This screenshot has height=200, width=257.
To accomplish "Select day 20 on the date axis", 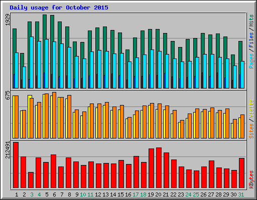I will 158,194.
